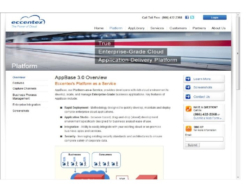This screenshot has height=188, width=251.
Task: Click the Screenshots button in right panel
Action: click(204, 87)
